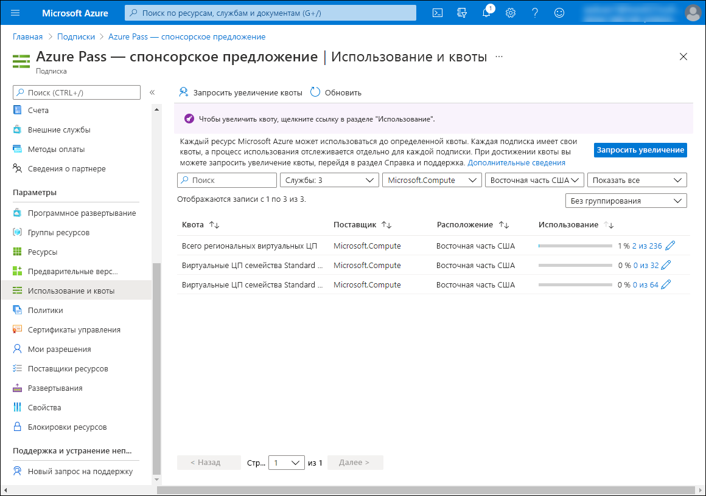This screenshot has width=706, height=496.
Task: Click usage progress bar for 2 из 236
Action: tap(575, 246)
